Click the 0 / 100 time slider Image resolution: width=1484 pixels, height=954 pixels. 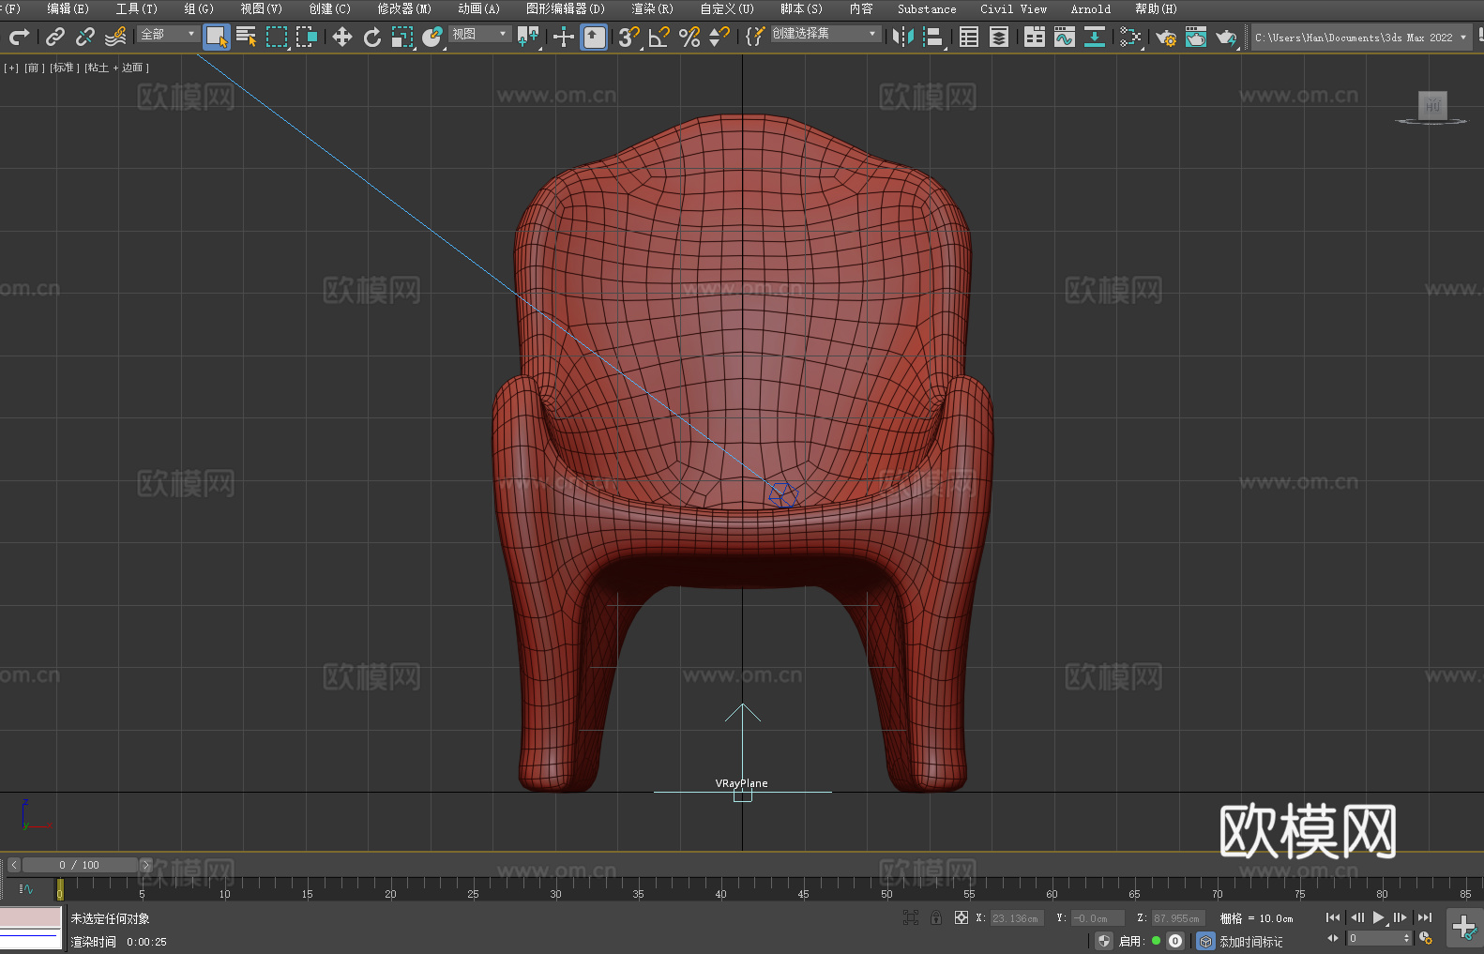(79, 865)
